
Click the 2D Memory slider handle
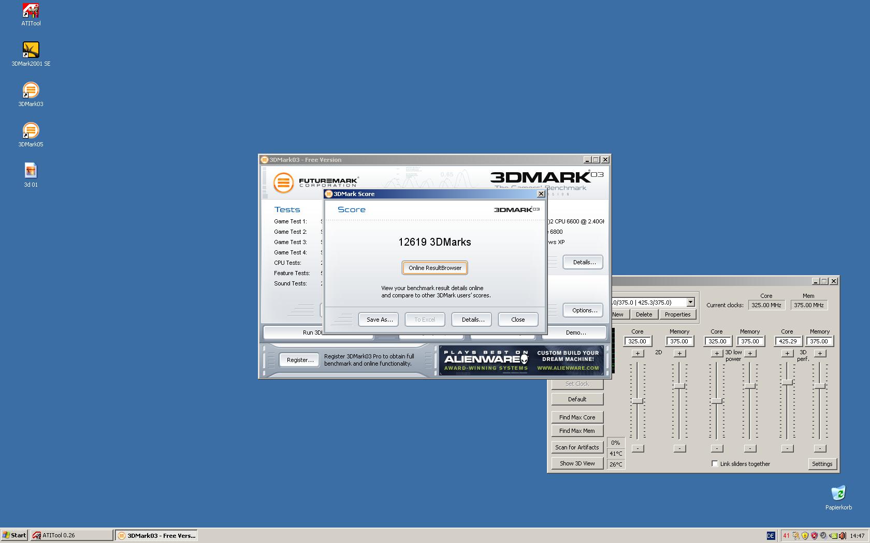point(679,386)
